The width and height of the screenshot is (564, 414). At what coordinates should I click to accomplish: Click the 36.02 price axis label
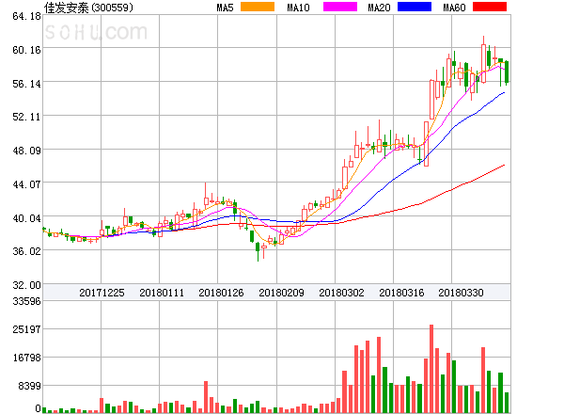click(x=26, y=251)
